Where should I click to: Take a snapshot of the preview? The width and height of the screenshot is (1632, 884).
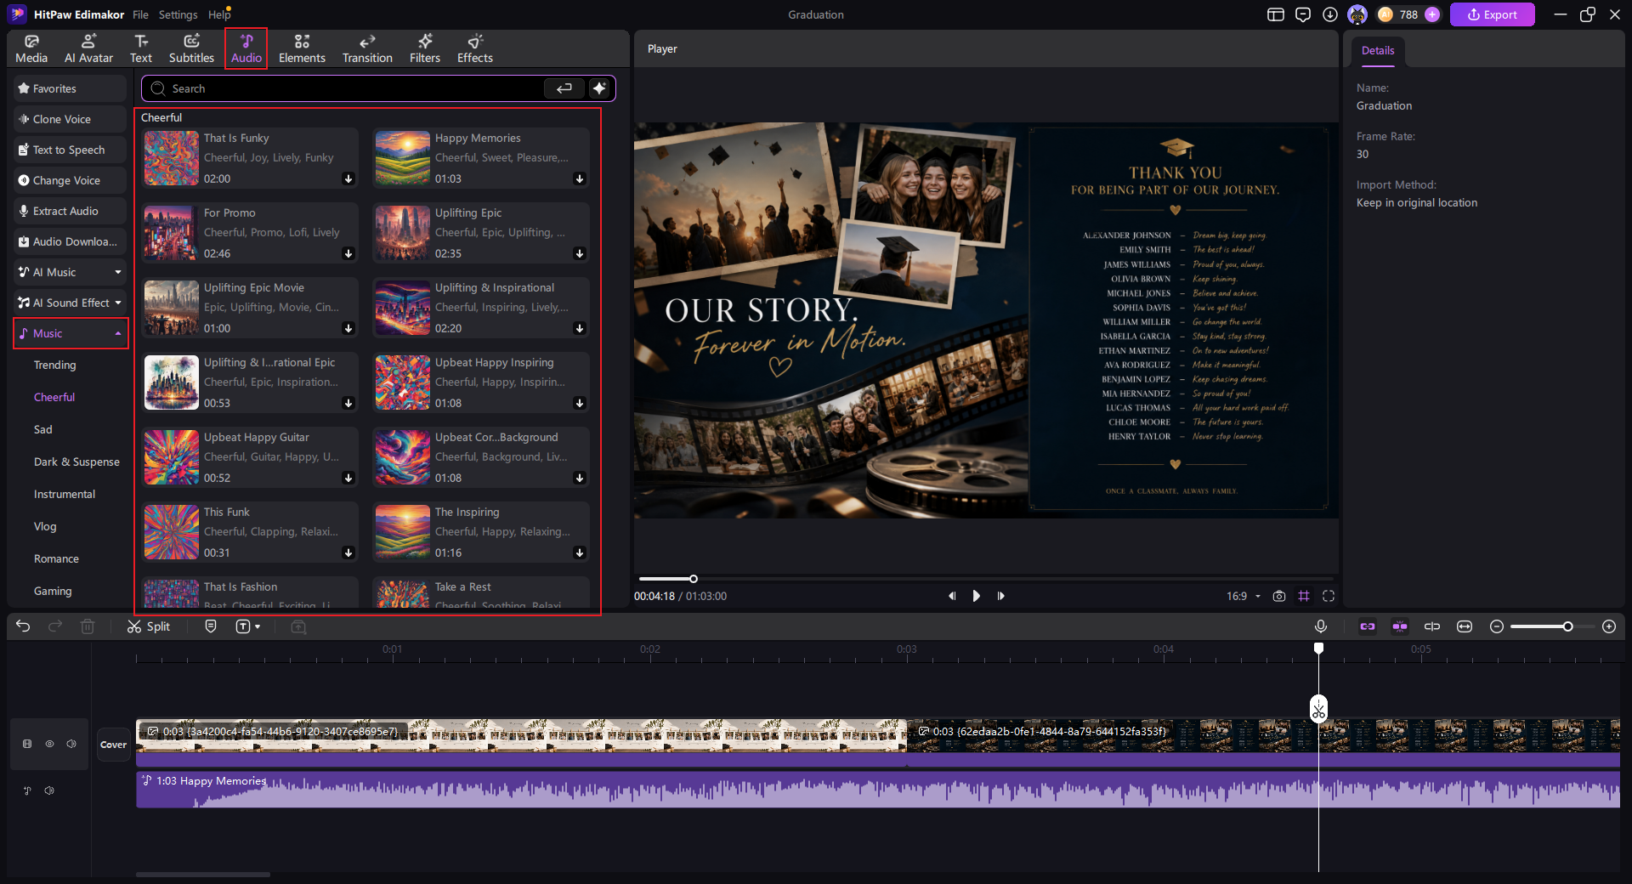pos(1279,596)
